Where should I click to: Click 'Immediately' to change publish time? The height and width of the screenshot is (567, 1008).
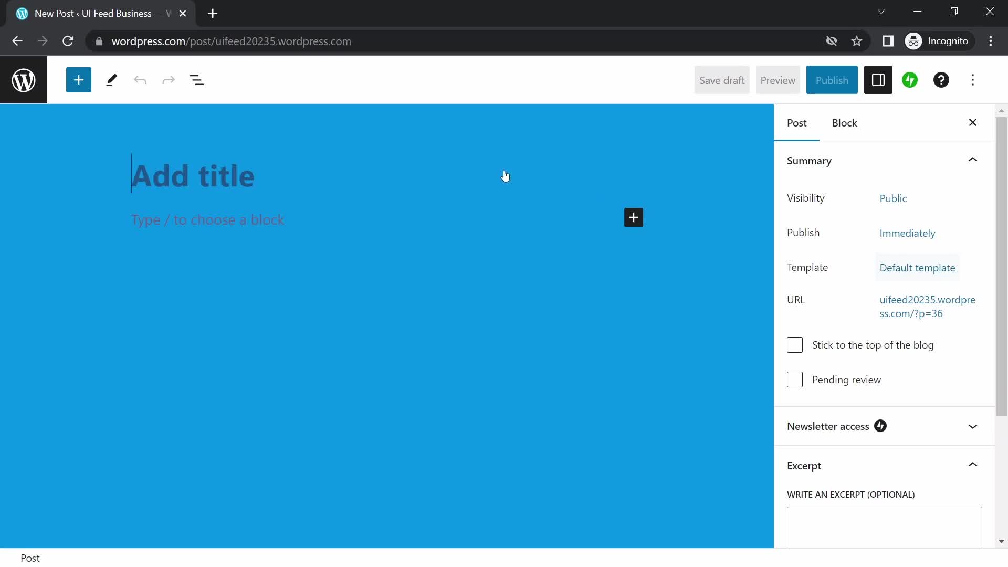tap(908, 233)
